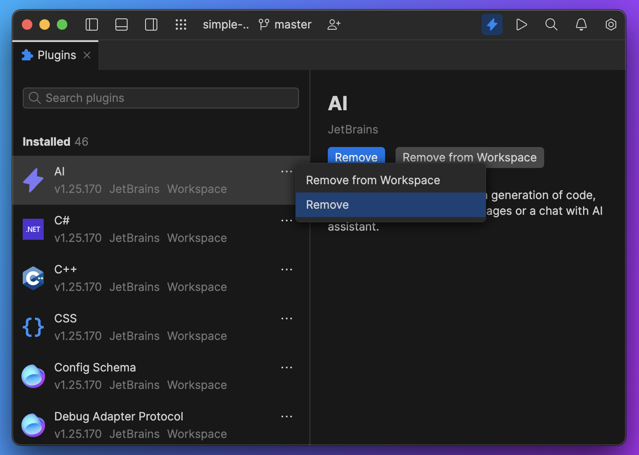Open notifications bell icon
Image resolution: width=639 pixels, height=455 pixels.
click(581, 24)
